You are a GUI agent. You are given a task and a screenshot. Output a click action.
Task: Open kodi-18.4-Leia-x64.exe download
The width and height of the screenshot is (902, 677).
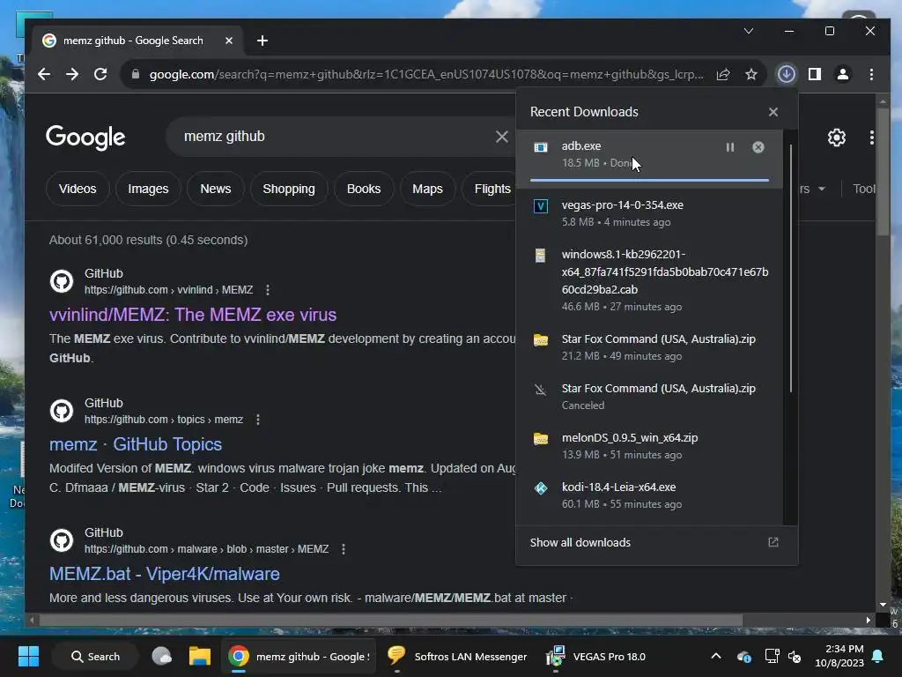point(649,495)
